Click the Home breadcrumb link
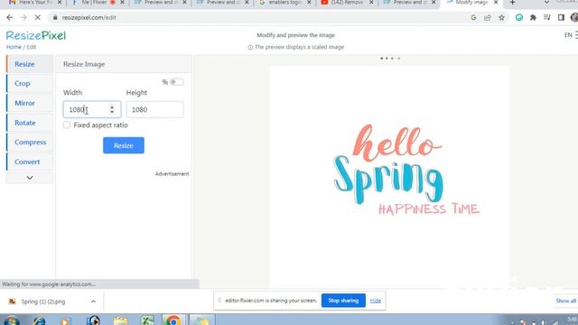 (x=14, y=47)
